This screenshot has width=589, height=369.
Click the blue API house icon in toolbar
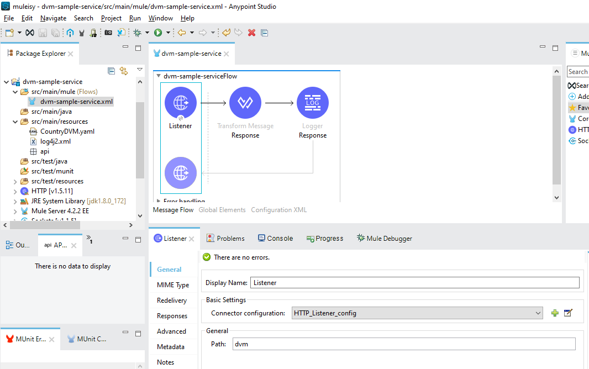click(70, 33)
